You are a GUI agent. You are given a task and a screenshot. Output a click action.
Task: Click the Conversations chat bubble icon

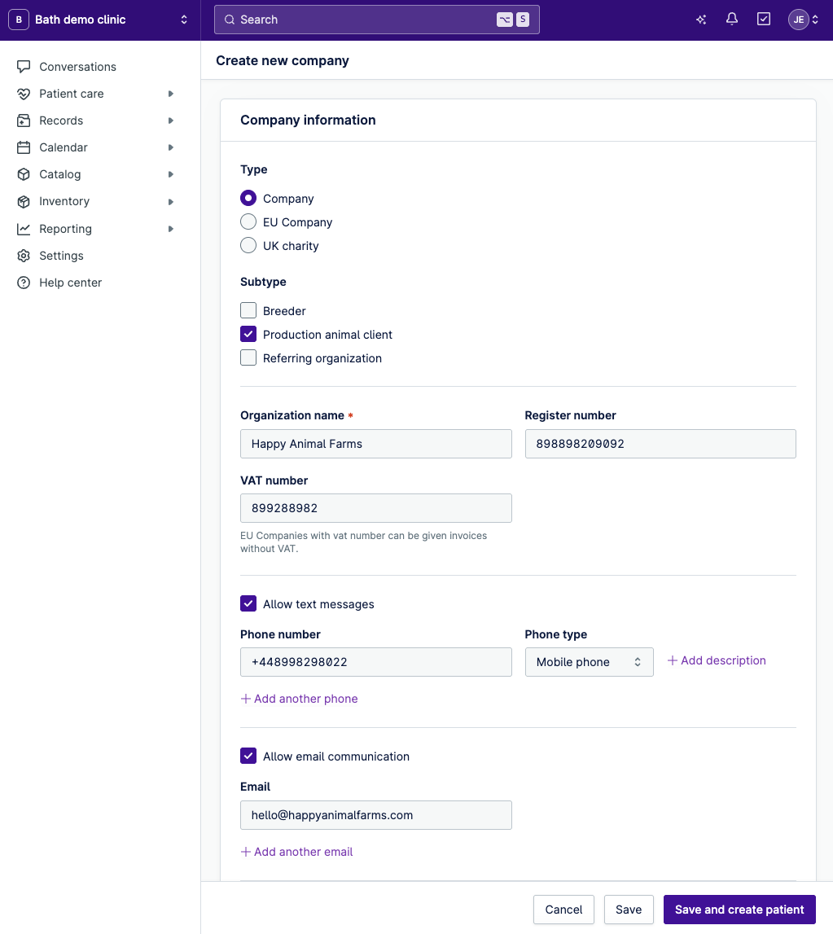(x=24, y=67)
